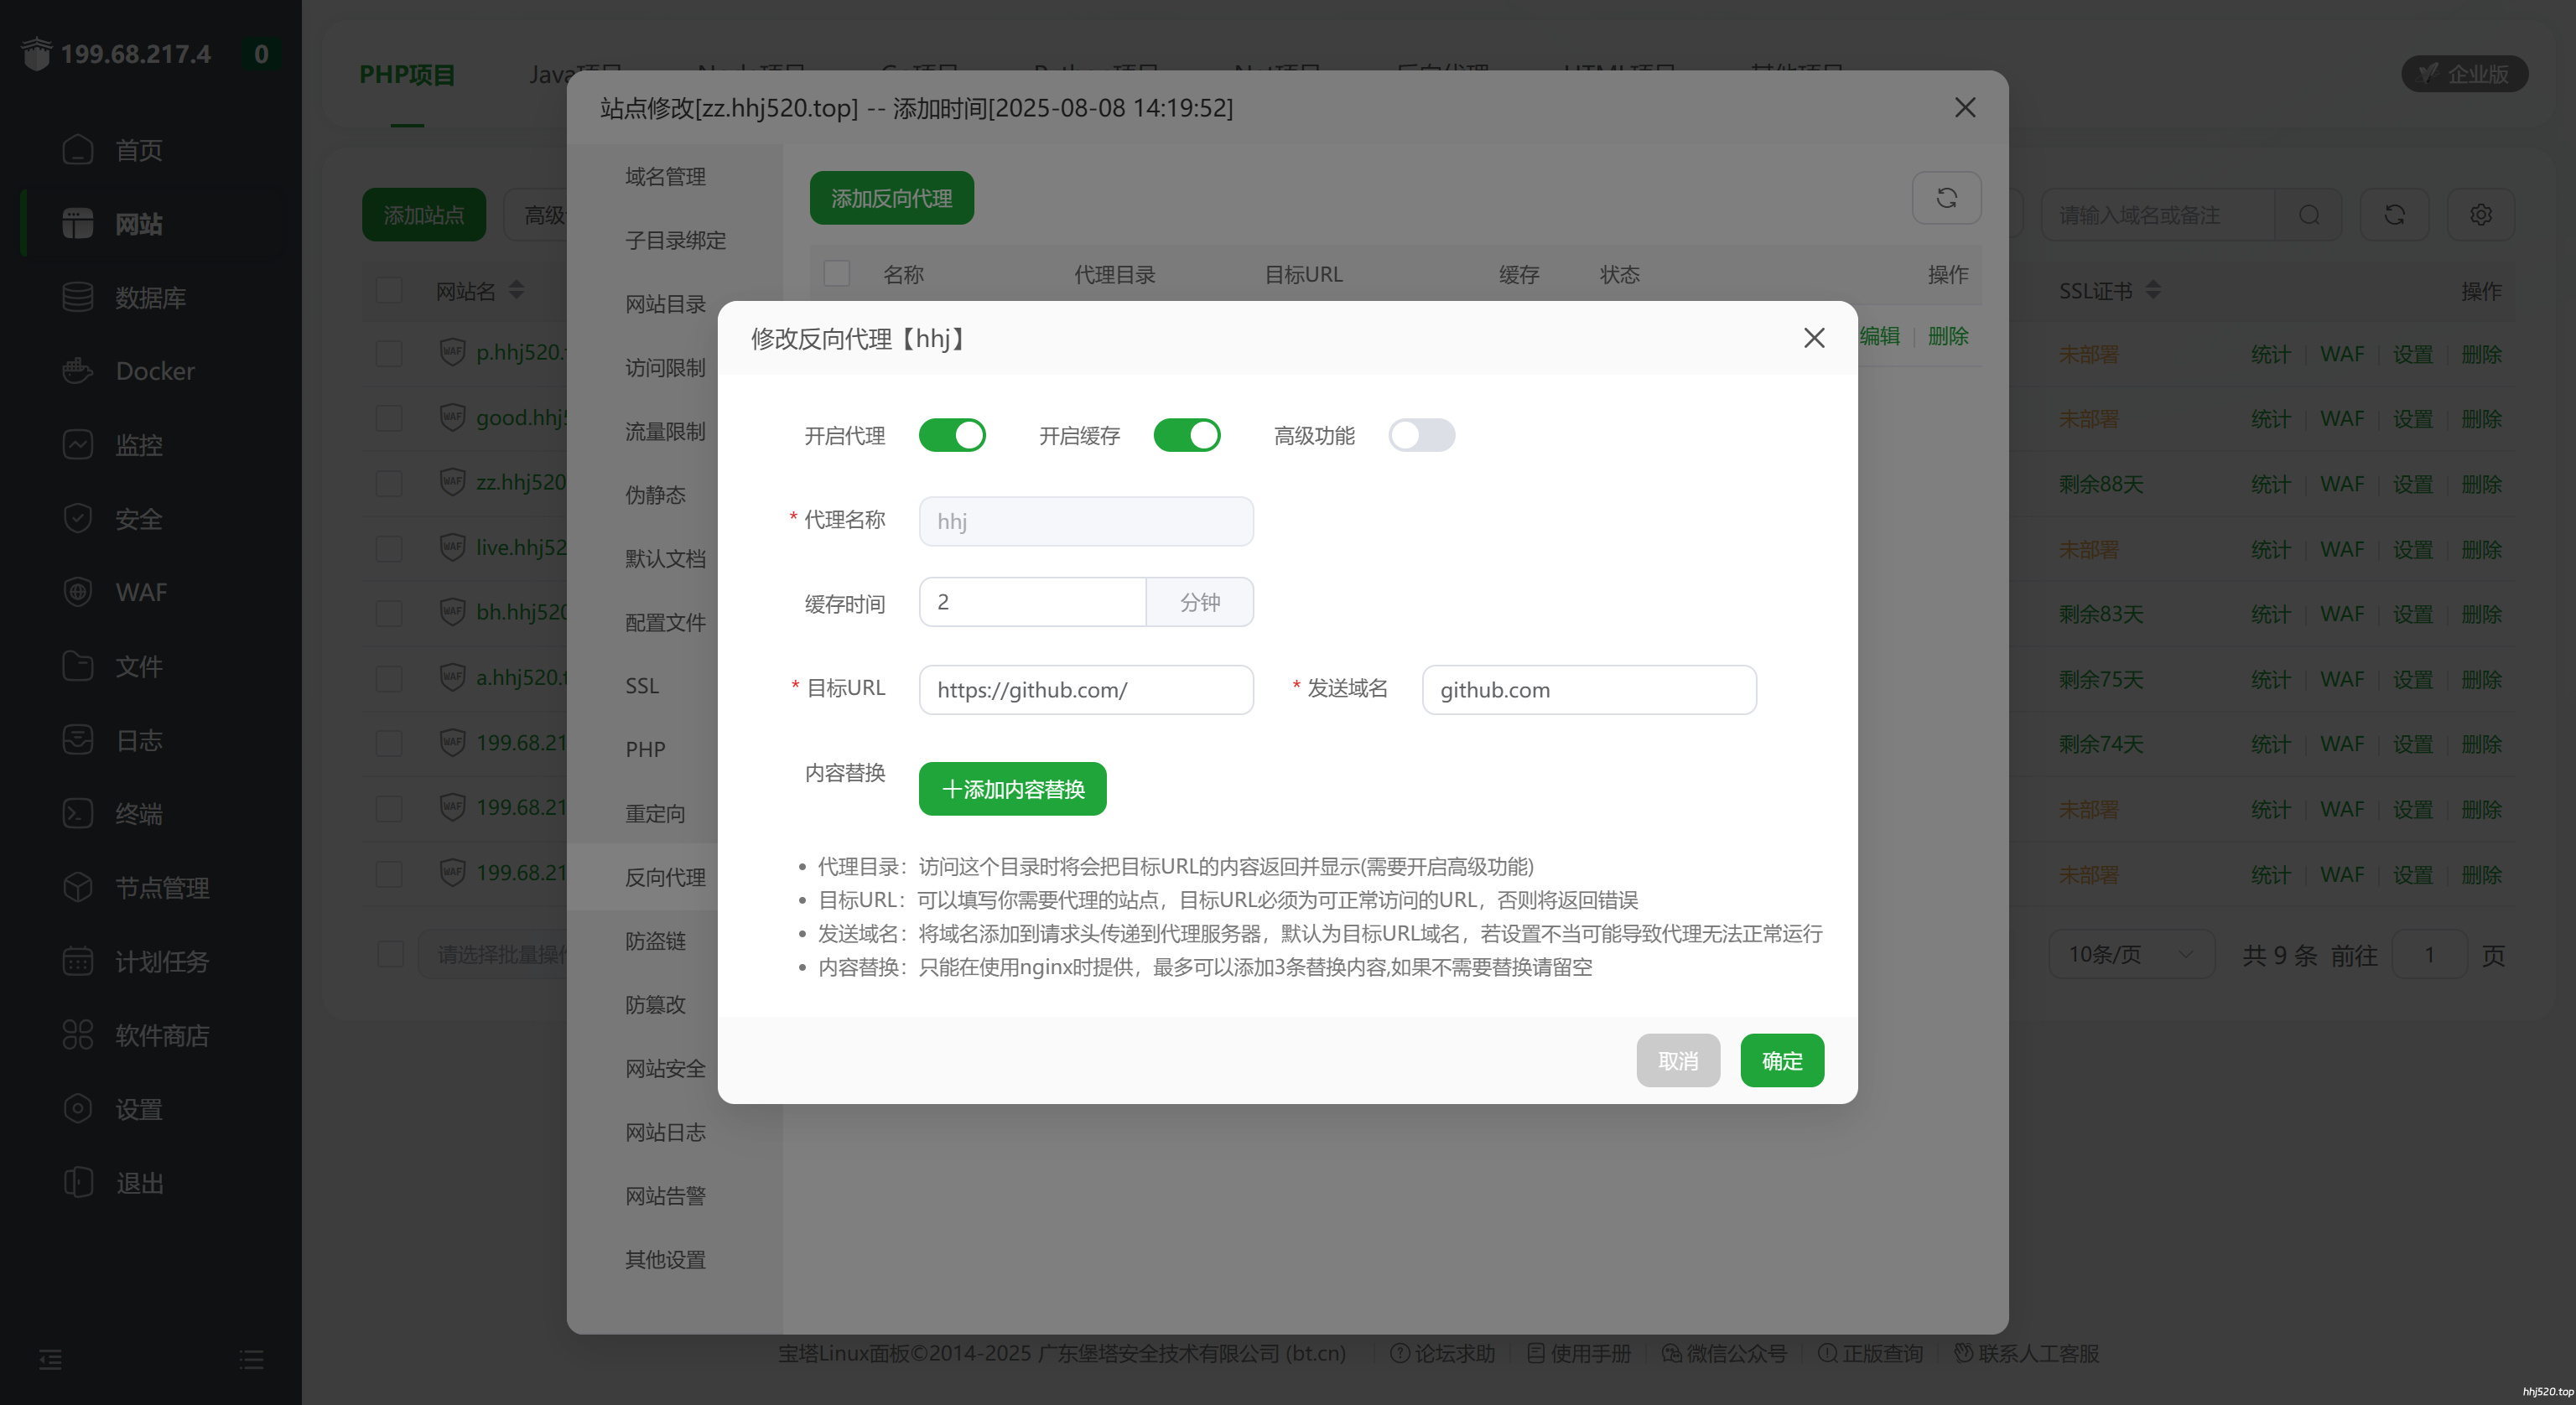Click the WAF globe shield icon
Viewport: 2576px width, 1405px height.
click(x=77, y=592)
